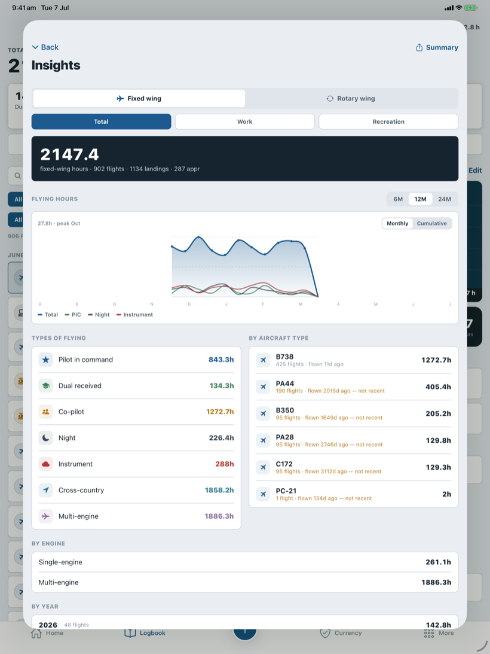This screenshot has height=654, width=490.
Task: Tap the 129.8h PA28 hours
Action: click(x=439, y=440)
